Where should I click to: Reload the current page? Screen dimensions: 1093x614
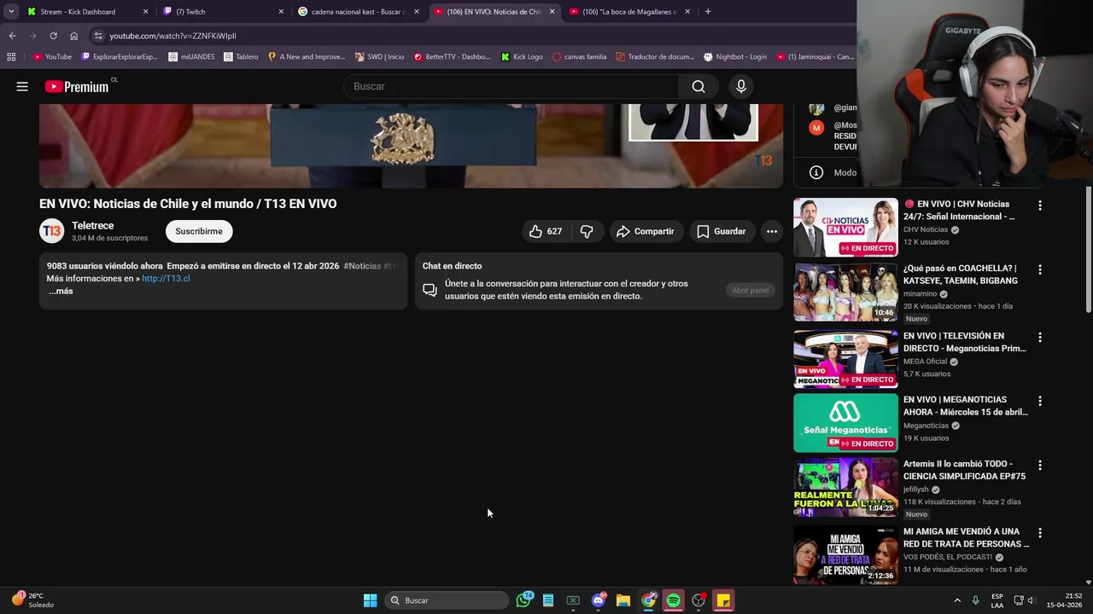tap(53, 36)
